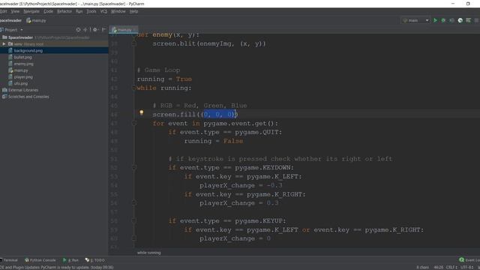
Task: Open the Run tool window at the bottom
Action: [70, 260]
